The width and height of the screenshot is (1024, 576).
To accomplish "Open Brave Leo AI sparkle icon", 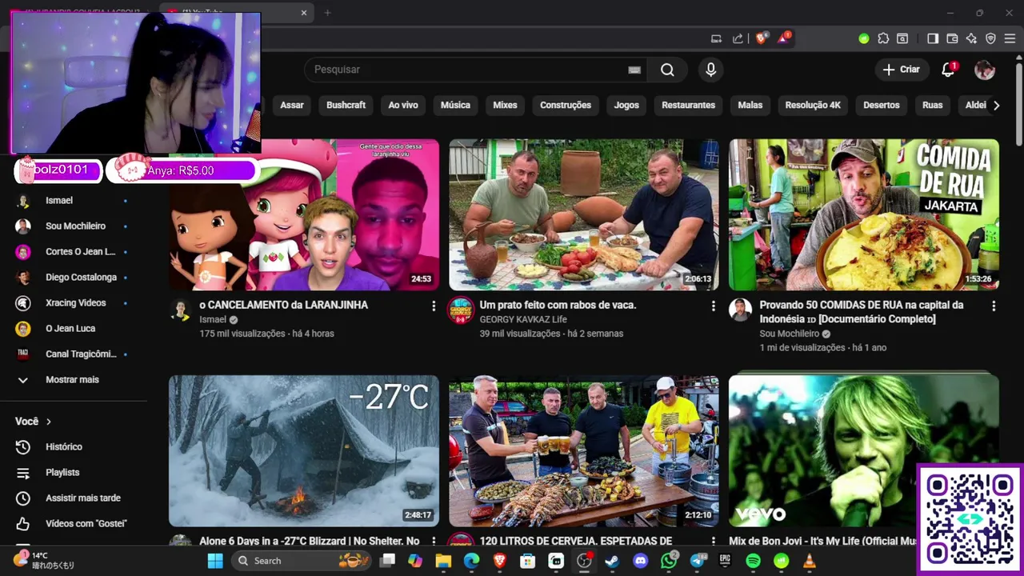I will [971, 38].
